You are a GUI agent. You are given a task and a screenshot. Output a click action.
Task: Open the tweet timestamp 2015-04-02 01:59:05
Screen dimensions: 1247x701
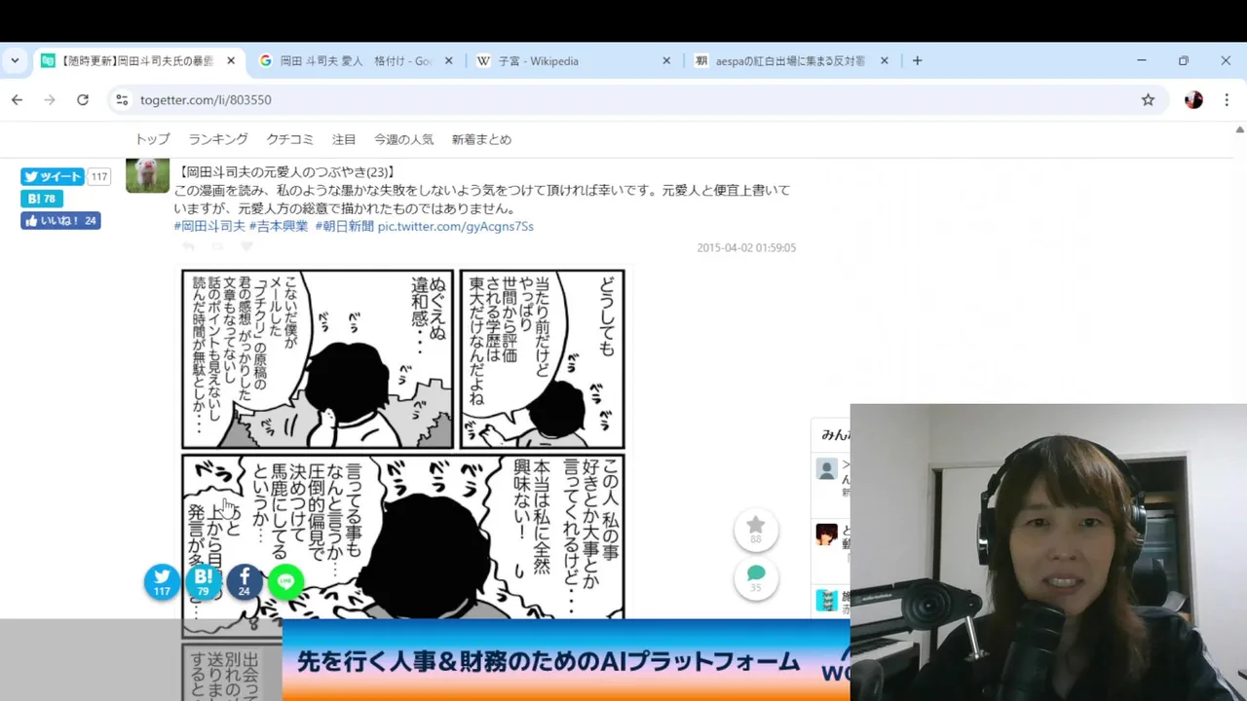[x=746, y=247]
